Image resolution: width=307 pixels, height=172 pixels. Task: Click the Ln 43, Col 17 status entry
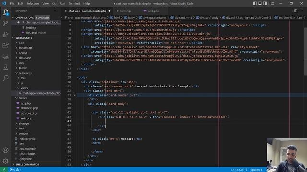coord(239,170)
